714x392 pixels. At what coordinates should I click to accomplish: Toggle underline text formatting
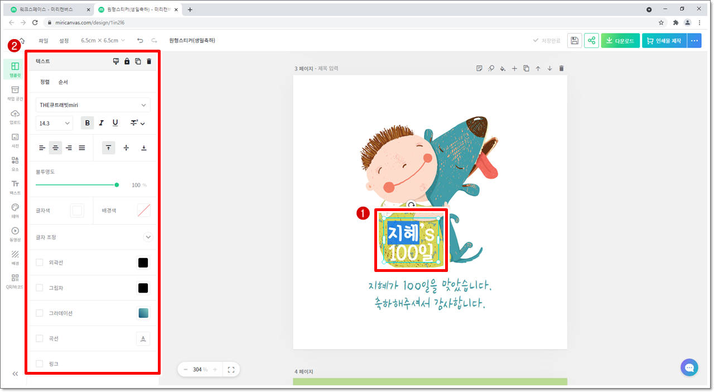coord(115,123)
